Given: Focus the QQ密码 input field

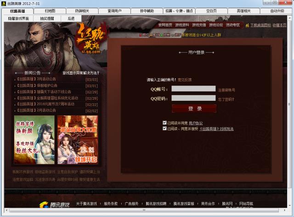Looking at the screenshot, I should click(193, 98).
